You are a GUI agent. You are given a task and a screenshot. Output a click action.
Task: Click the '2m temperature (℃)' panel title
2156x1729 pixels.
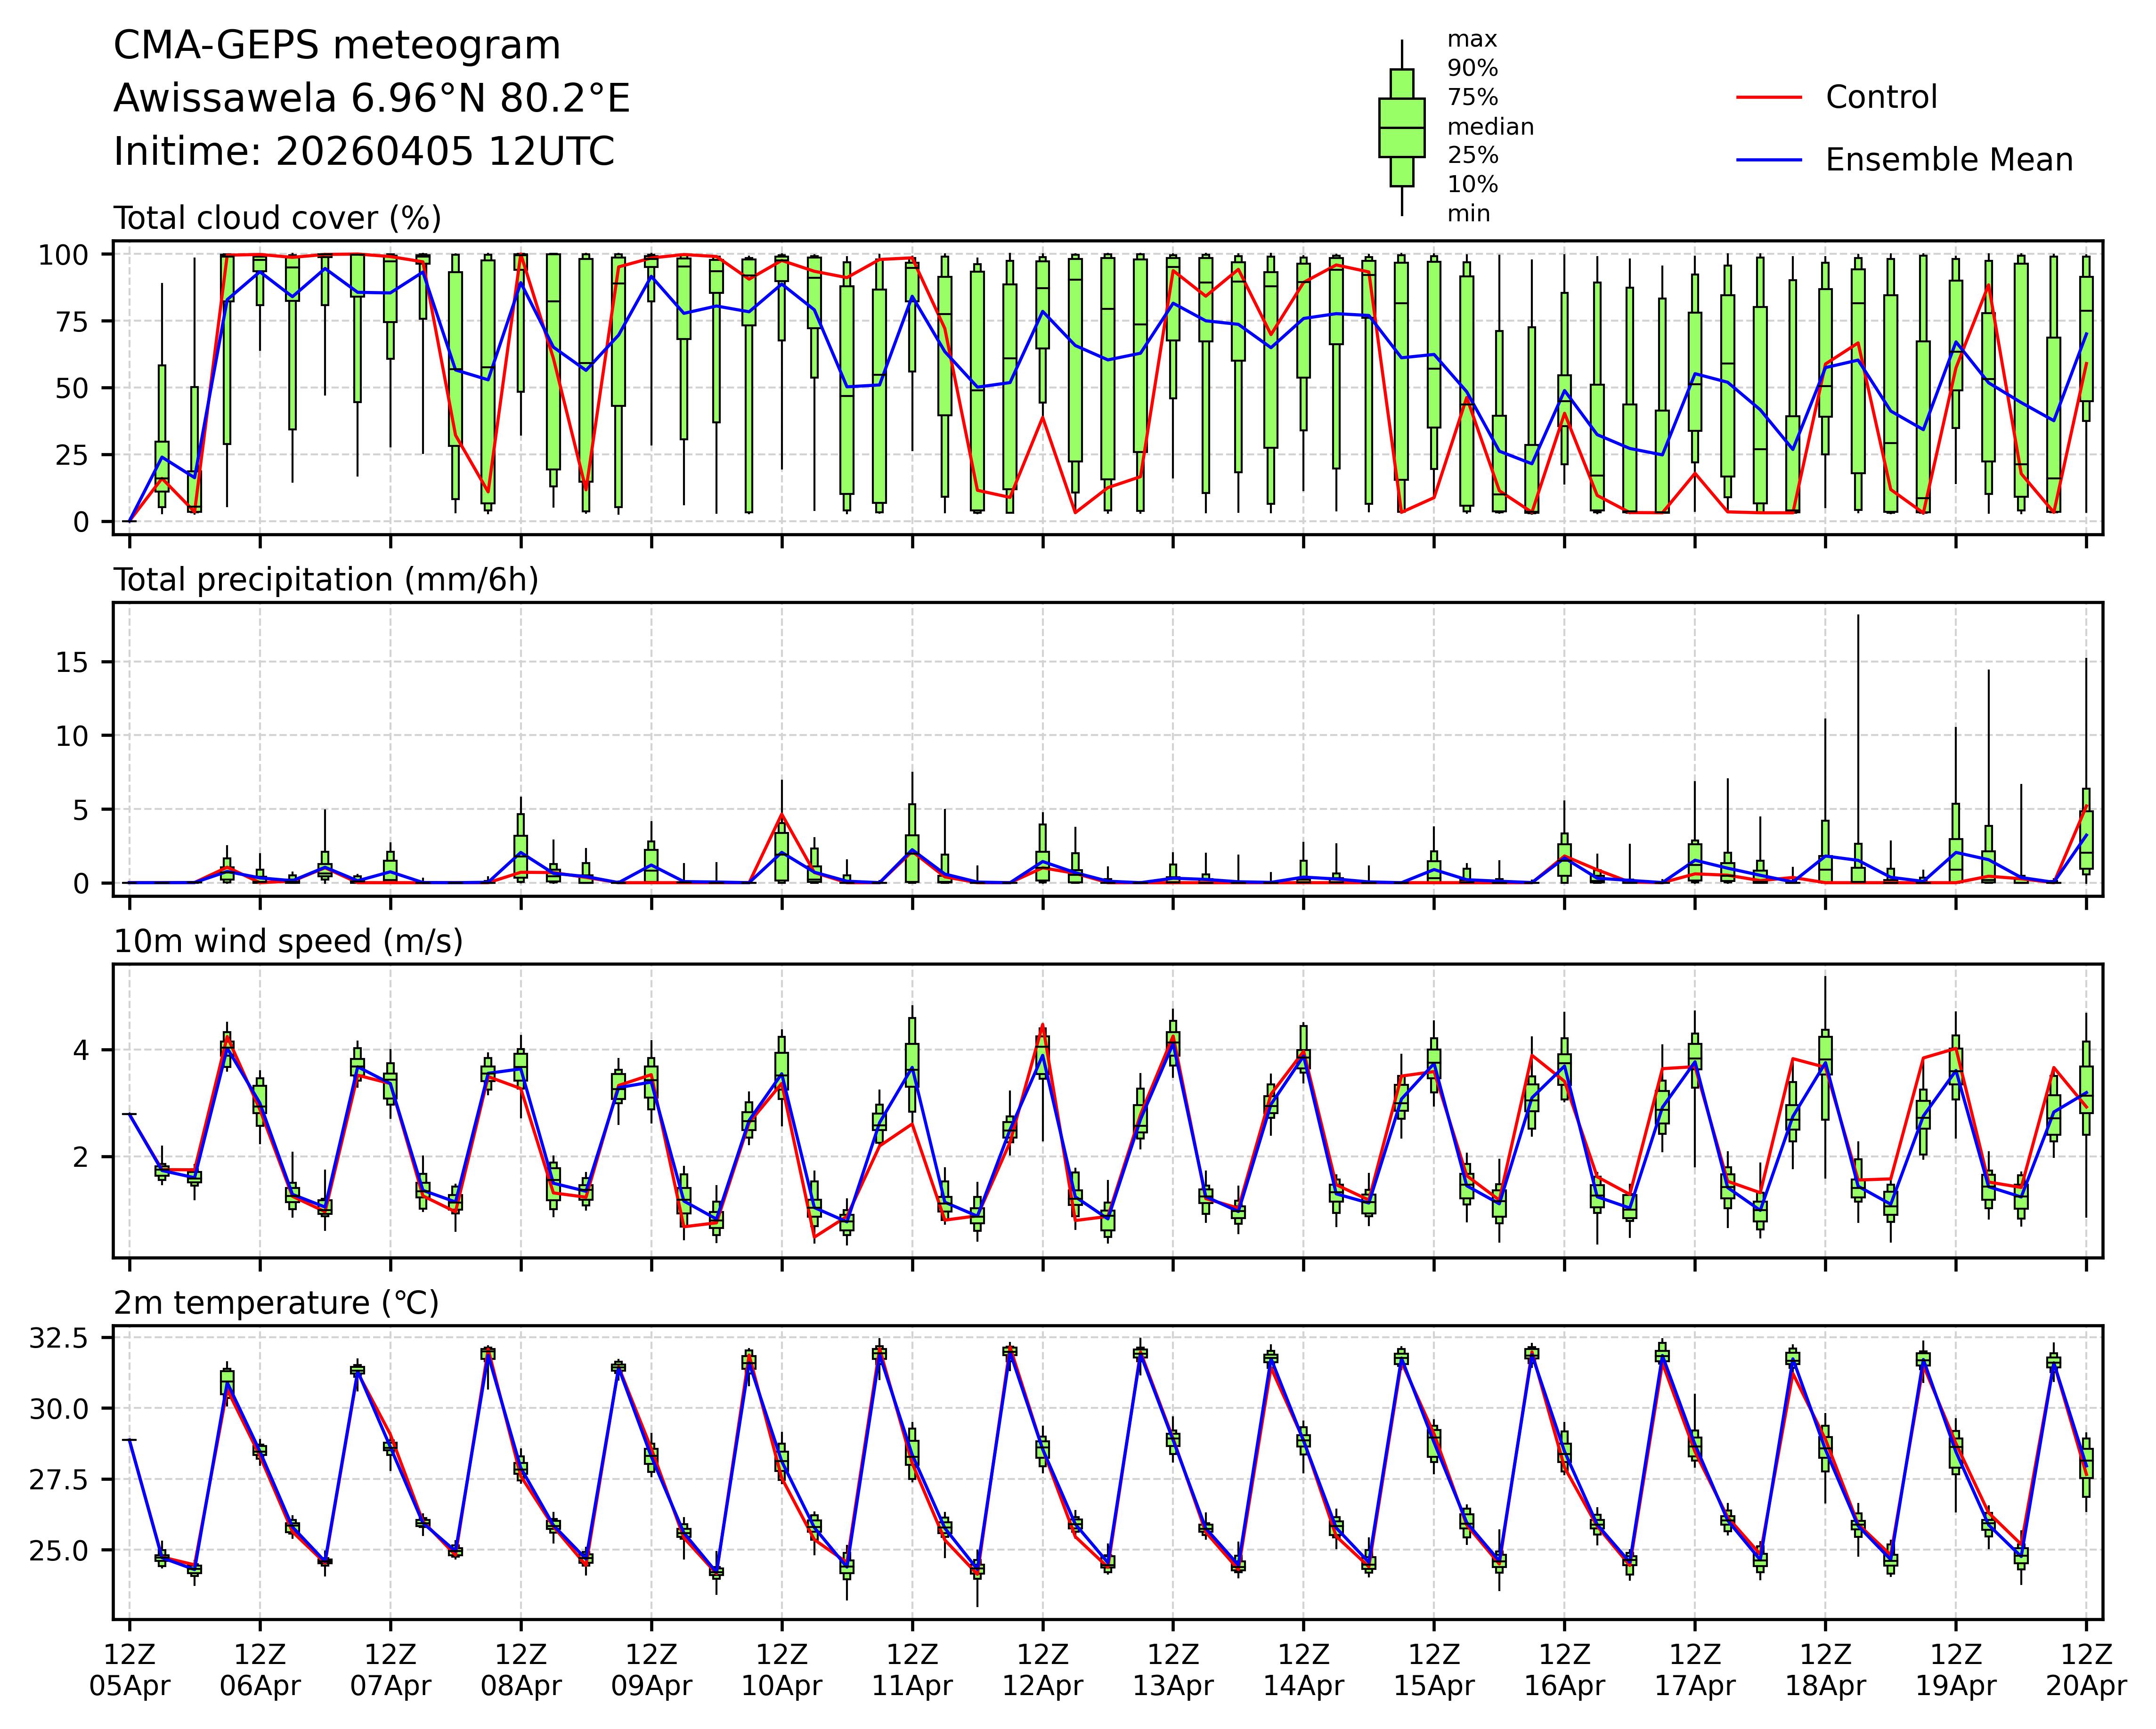[x=276, y=1303]
